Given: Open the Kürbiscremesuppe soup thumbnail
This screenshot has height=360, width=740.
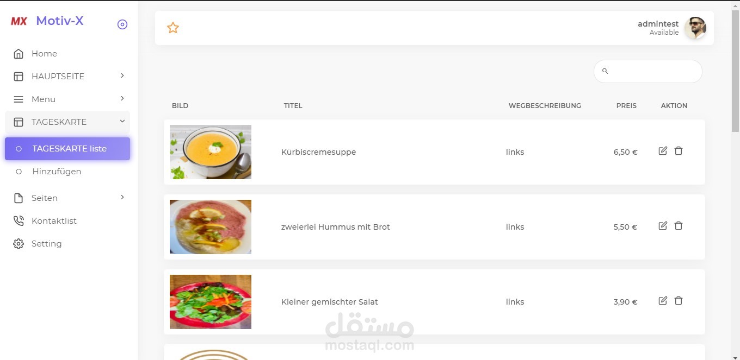Looking at the screenshot, I should 211,152.
